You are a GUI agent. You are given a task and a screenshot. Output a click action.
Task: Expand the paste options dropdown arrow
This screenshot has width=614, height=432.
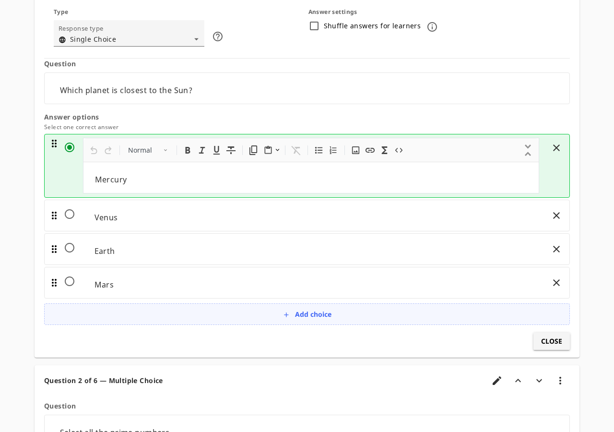point(277,150)
